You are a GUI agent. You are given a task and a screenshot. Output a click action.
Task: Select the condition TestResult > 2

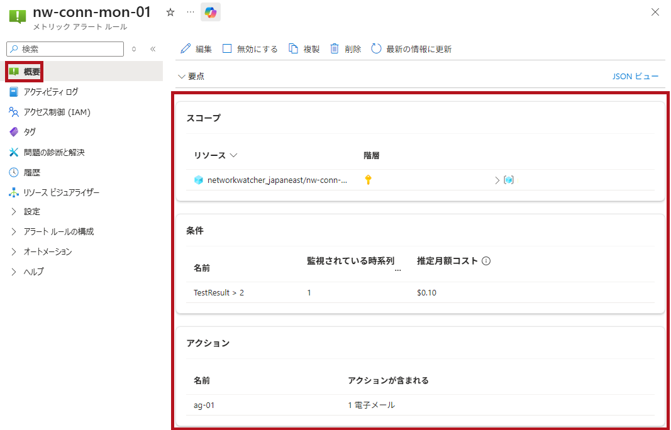click(x=219, y=293)
